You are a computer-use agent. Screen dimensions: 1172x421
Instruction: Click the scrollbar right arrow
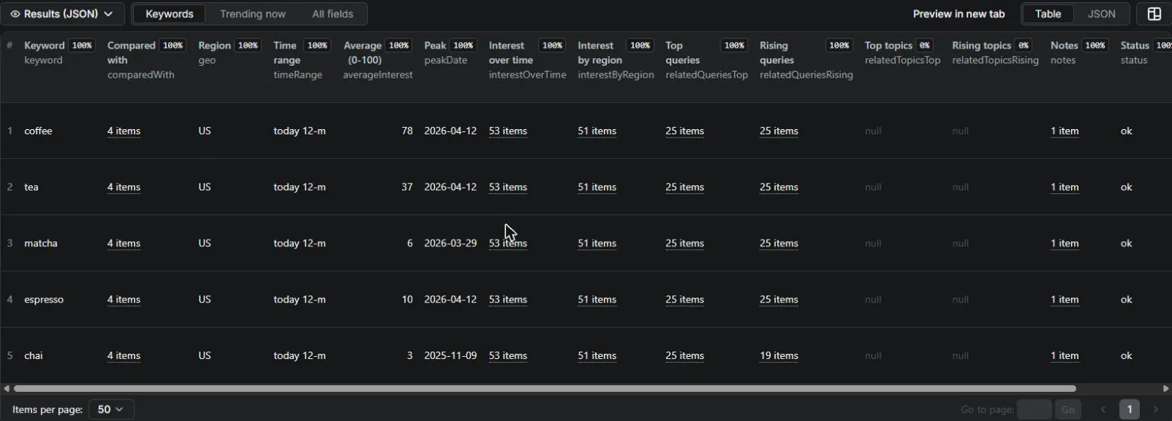click(x=1165, y=388)
